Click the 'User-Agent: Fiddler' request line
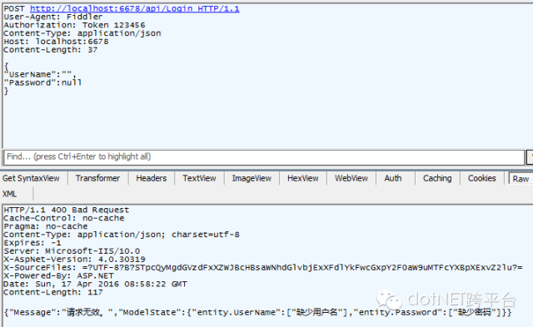This screenshot has width=533, height=327. [x=53, y=17]
